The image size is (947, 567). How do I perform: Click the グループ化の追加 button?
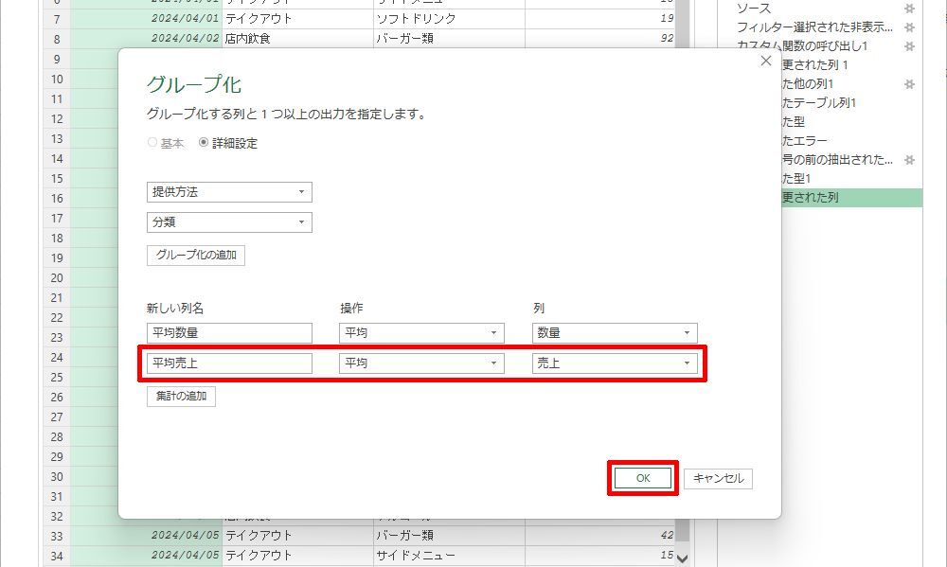(196, 256)
